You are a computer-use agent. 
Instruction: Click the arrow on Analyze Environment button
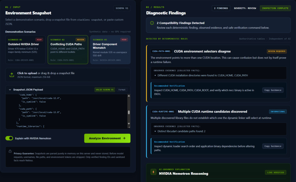[124, 138]
